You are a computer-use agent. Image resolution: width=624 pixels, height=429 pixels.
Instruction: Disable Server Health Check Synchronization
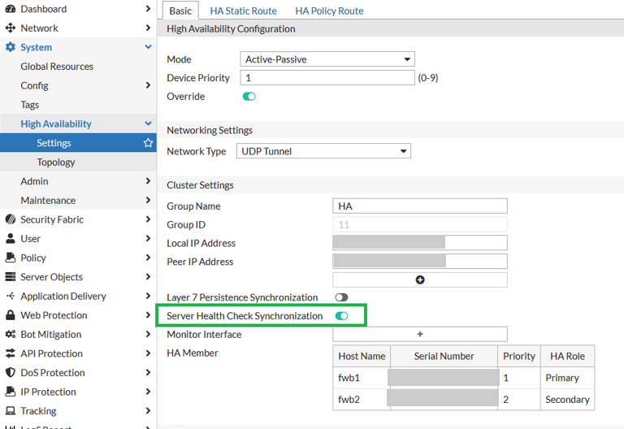tap(341, 316)
